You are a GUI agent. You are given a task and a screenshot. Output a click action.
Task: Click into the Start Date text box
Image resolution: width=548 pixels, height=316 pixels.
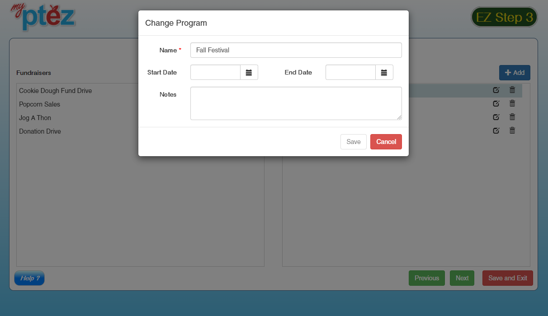click(215, 72)
